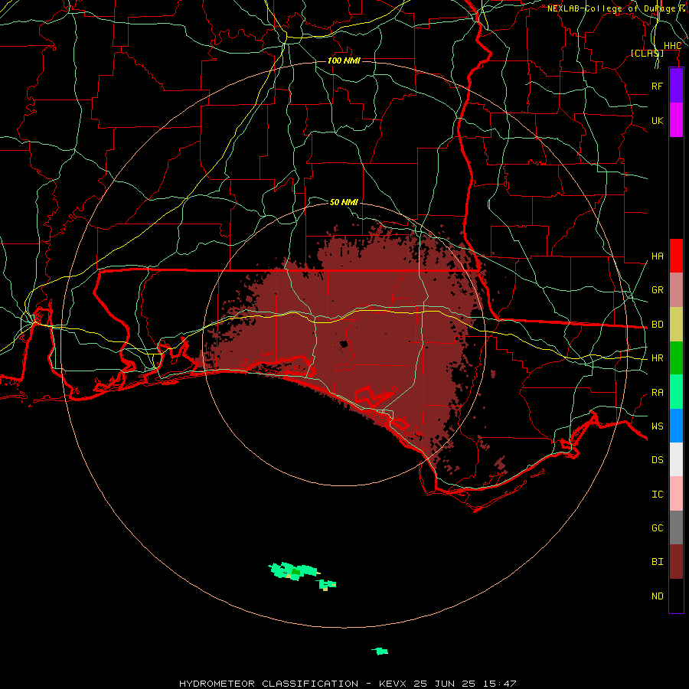Click the WS blue legend swatch

676,426
